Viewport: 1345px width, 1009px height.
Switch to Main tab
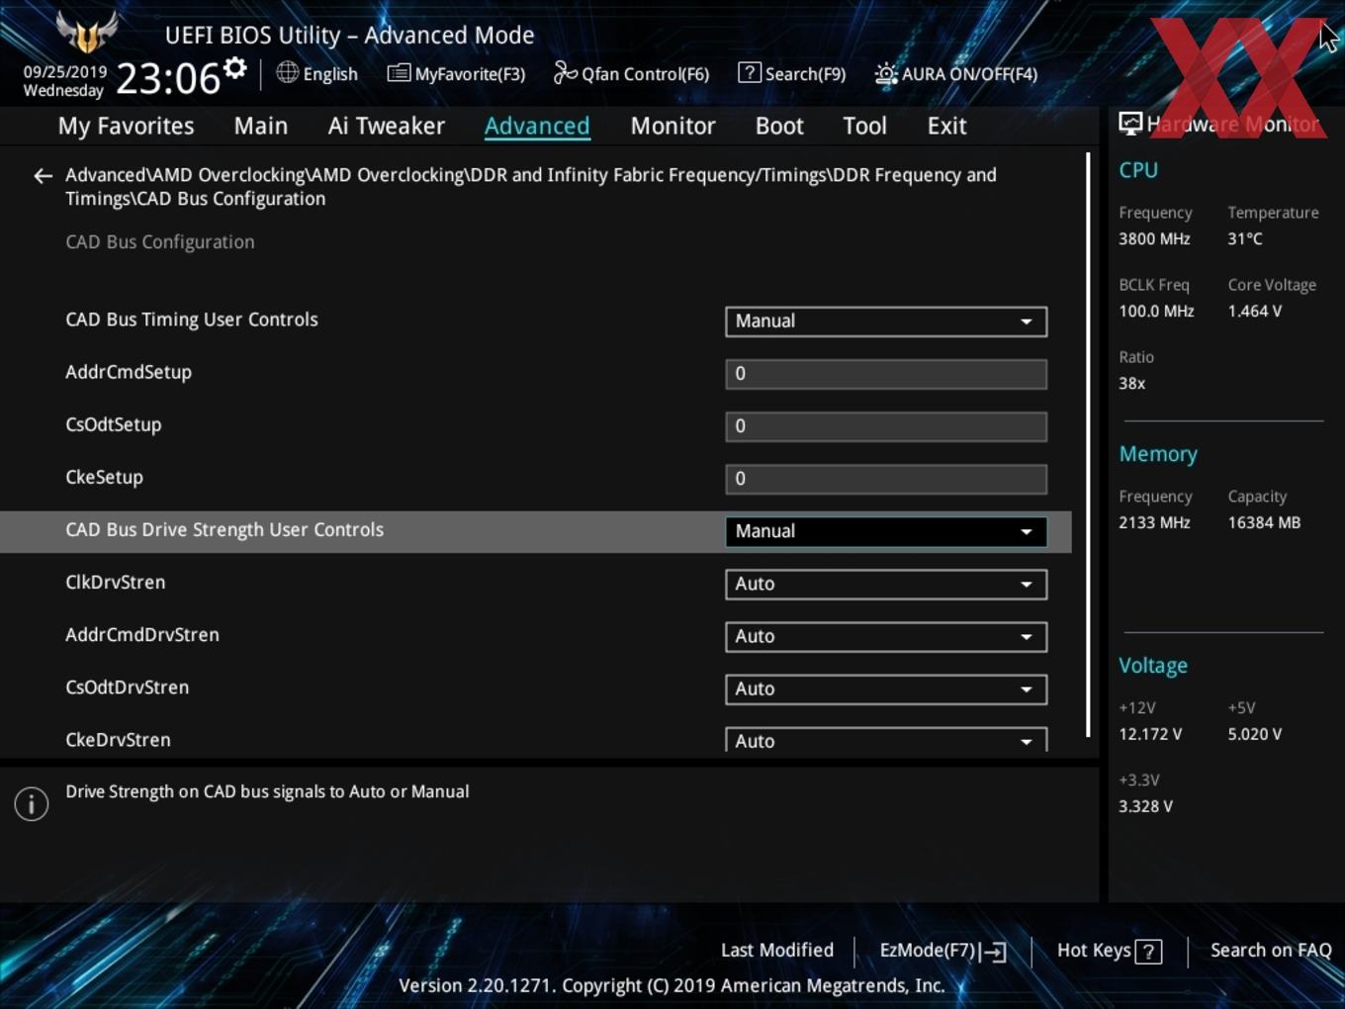pyautogui.click(x=261, y=126)
